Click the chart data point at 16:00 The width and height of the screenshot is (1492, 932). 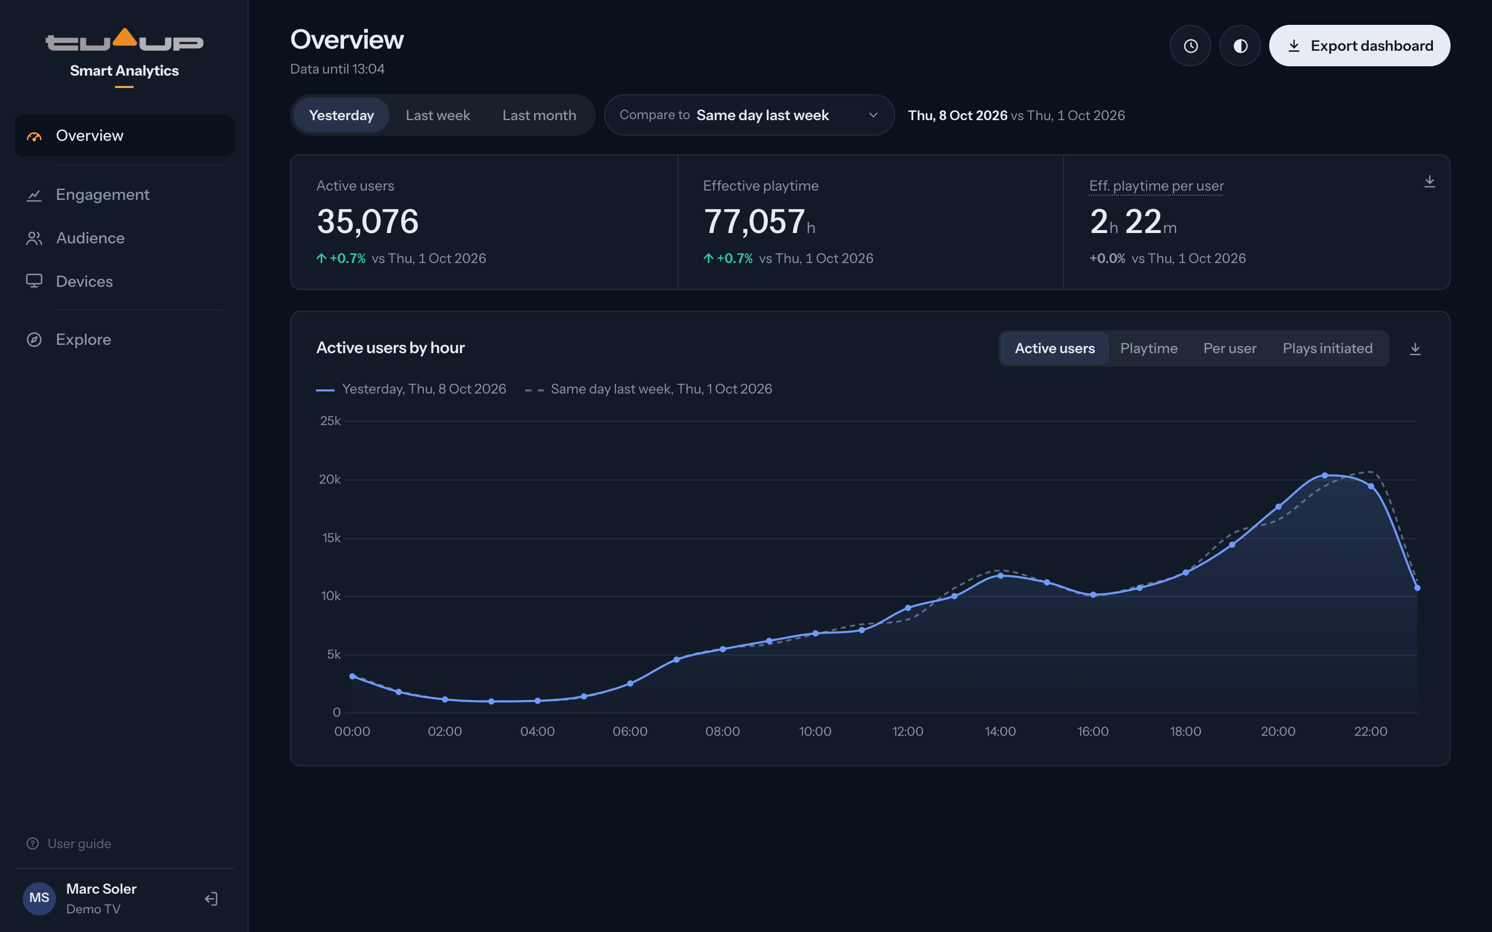pos(1093,595)
